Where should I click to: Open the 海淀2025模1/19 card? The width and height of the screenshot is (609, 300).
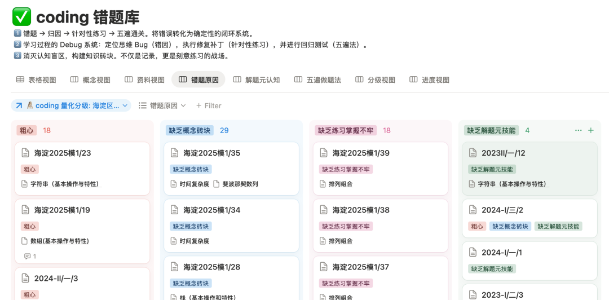pos(82,231)
